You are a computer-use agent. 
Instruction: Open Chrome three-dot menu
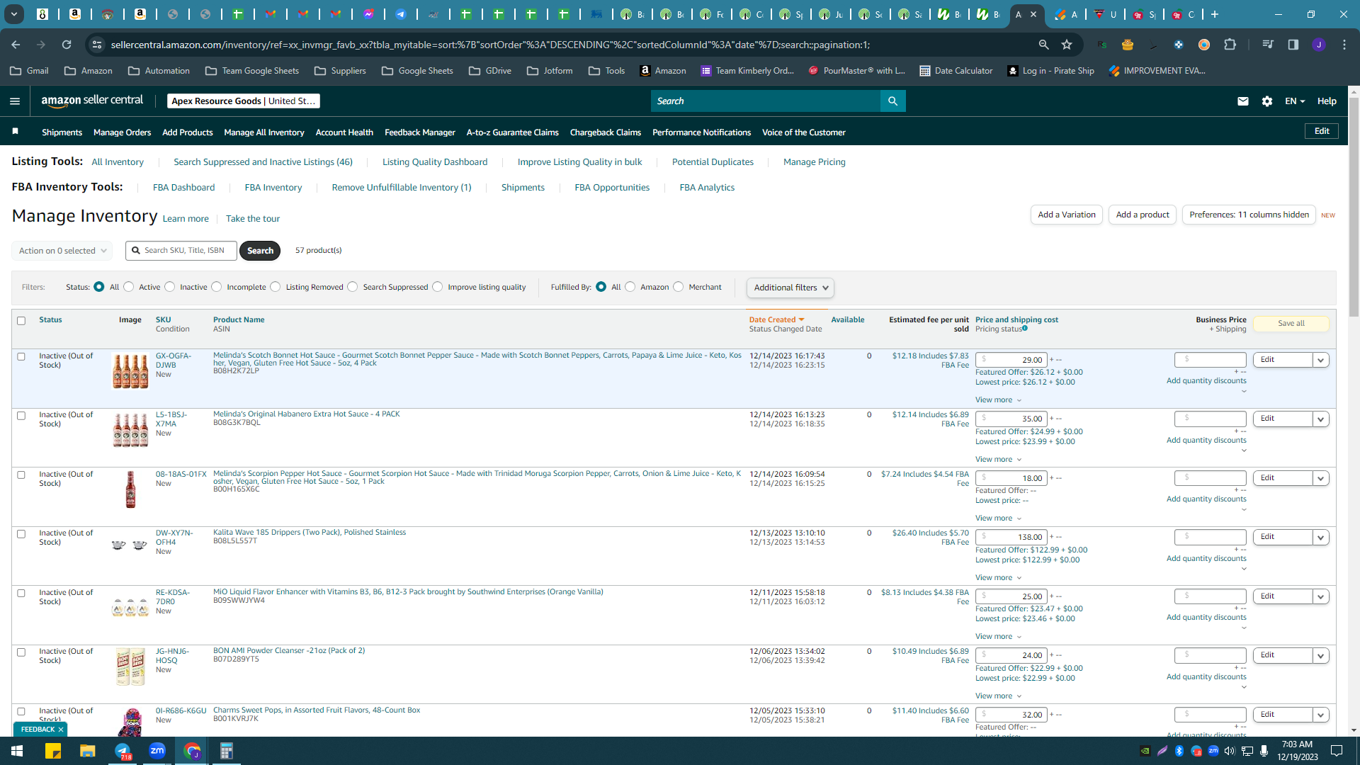[x=1344, y=45]
